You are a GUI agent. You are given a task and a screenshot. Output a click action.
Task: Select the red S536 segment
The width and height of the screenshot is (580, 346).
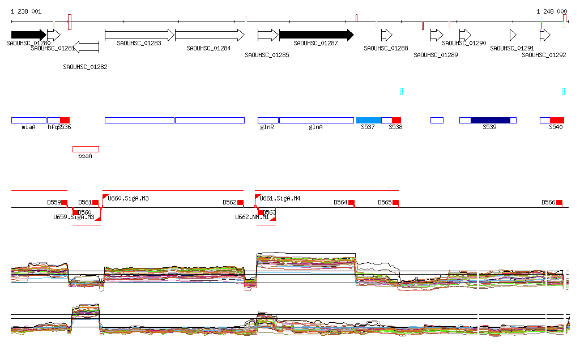[65, 120]
